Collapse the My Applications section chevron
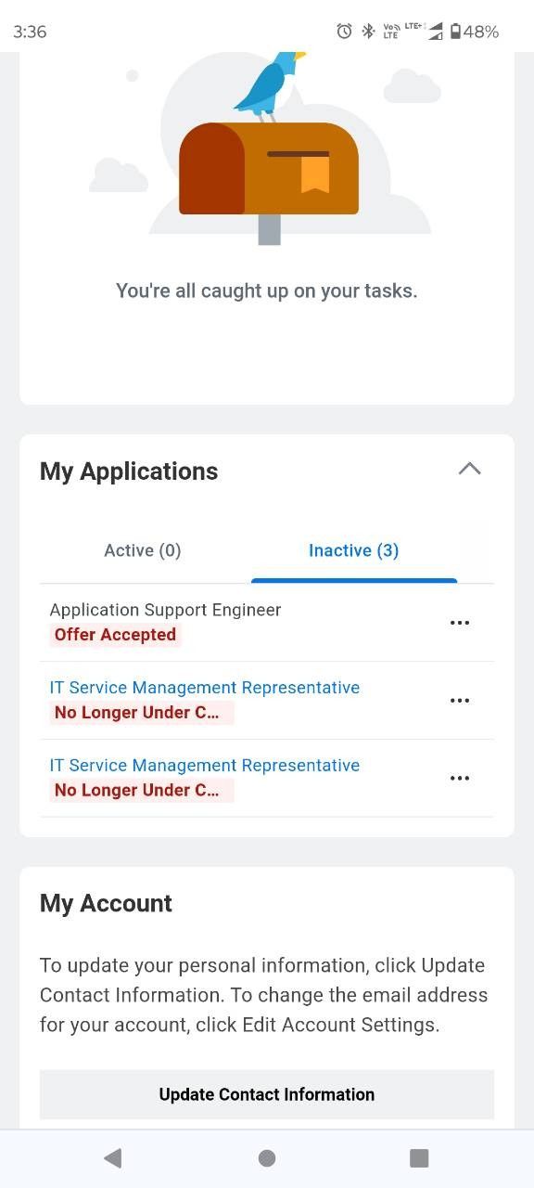The height and width of the screenshot is (1188, 534). point(470,469)
